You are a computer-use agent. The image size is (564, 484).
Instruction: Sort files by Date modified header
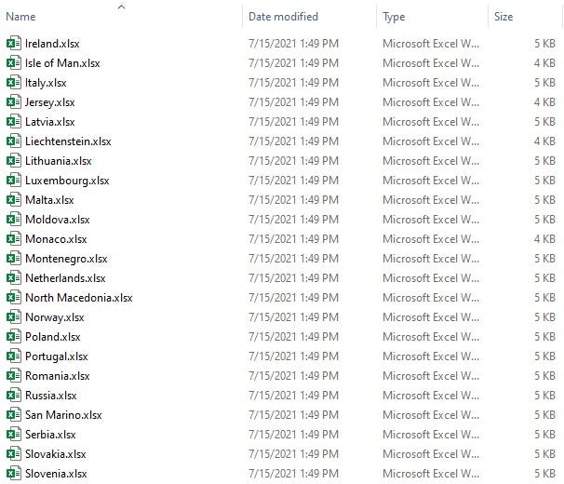click(283, 17)
